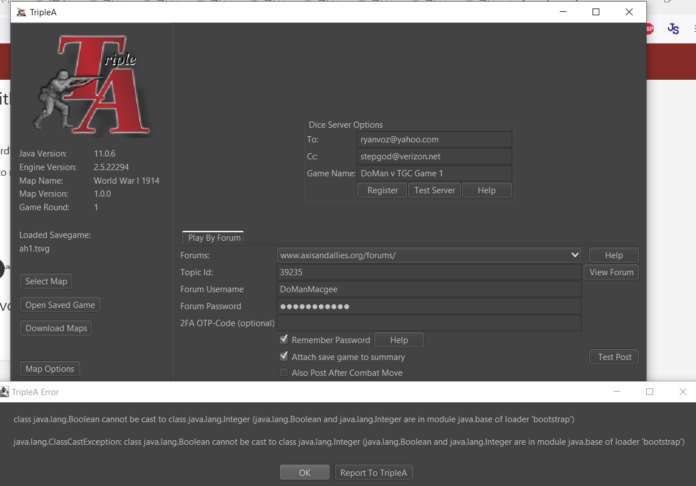Open Map Options
Screen dimensions: 696x486
50,368
